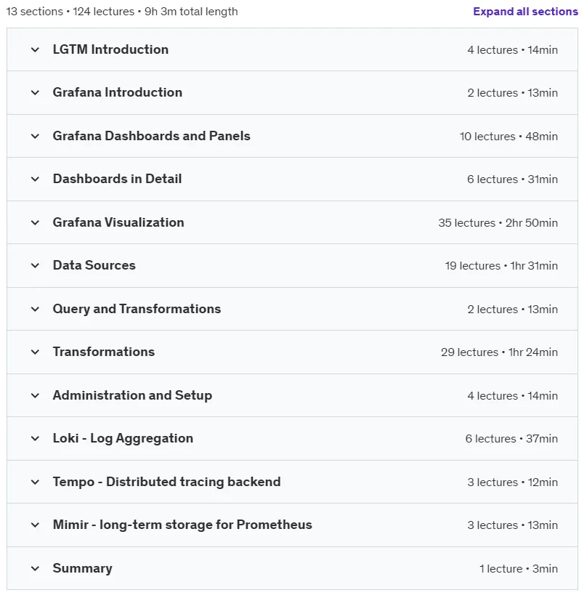Open the chevron for Grafana Dashboards and Panels

(x=35, y=136)
